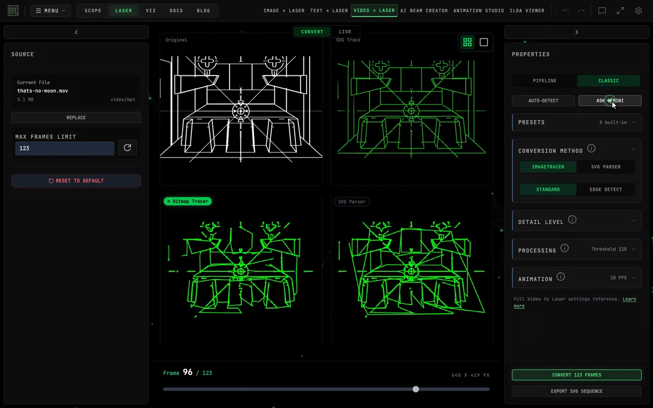Switch to Live mode
Image resolution: width=653 pixels, height=408 pixels.
[x=345, y=32]
